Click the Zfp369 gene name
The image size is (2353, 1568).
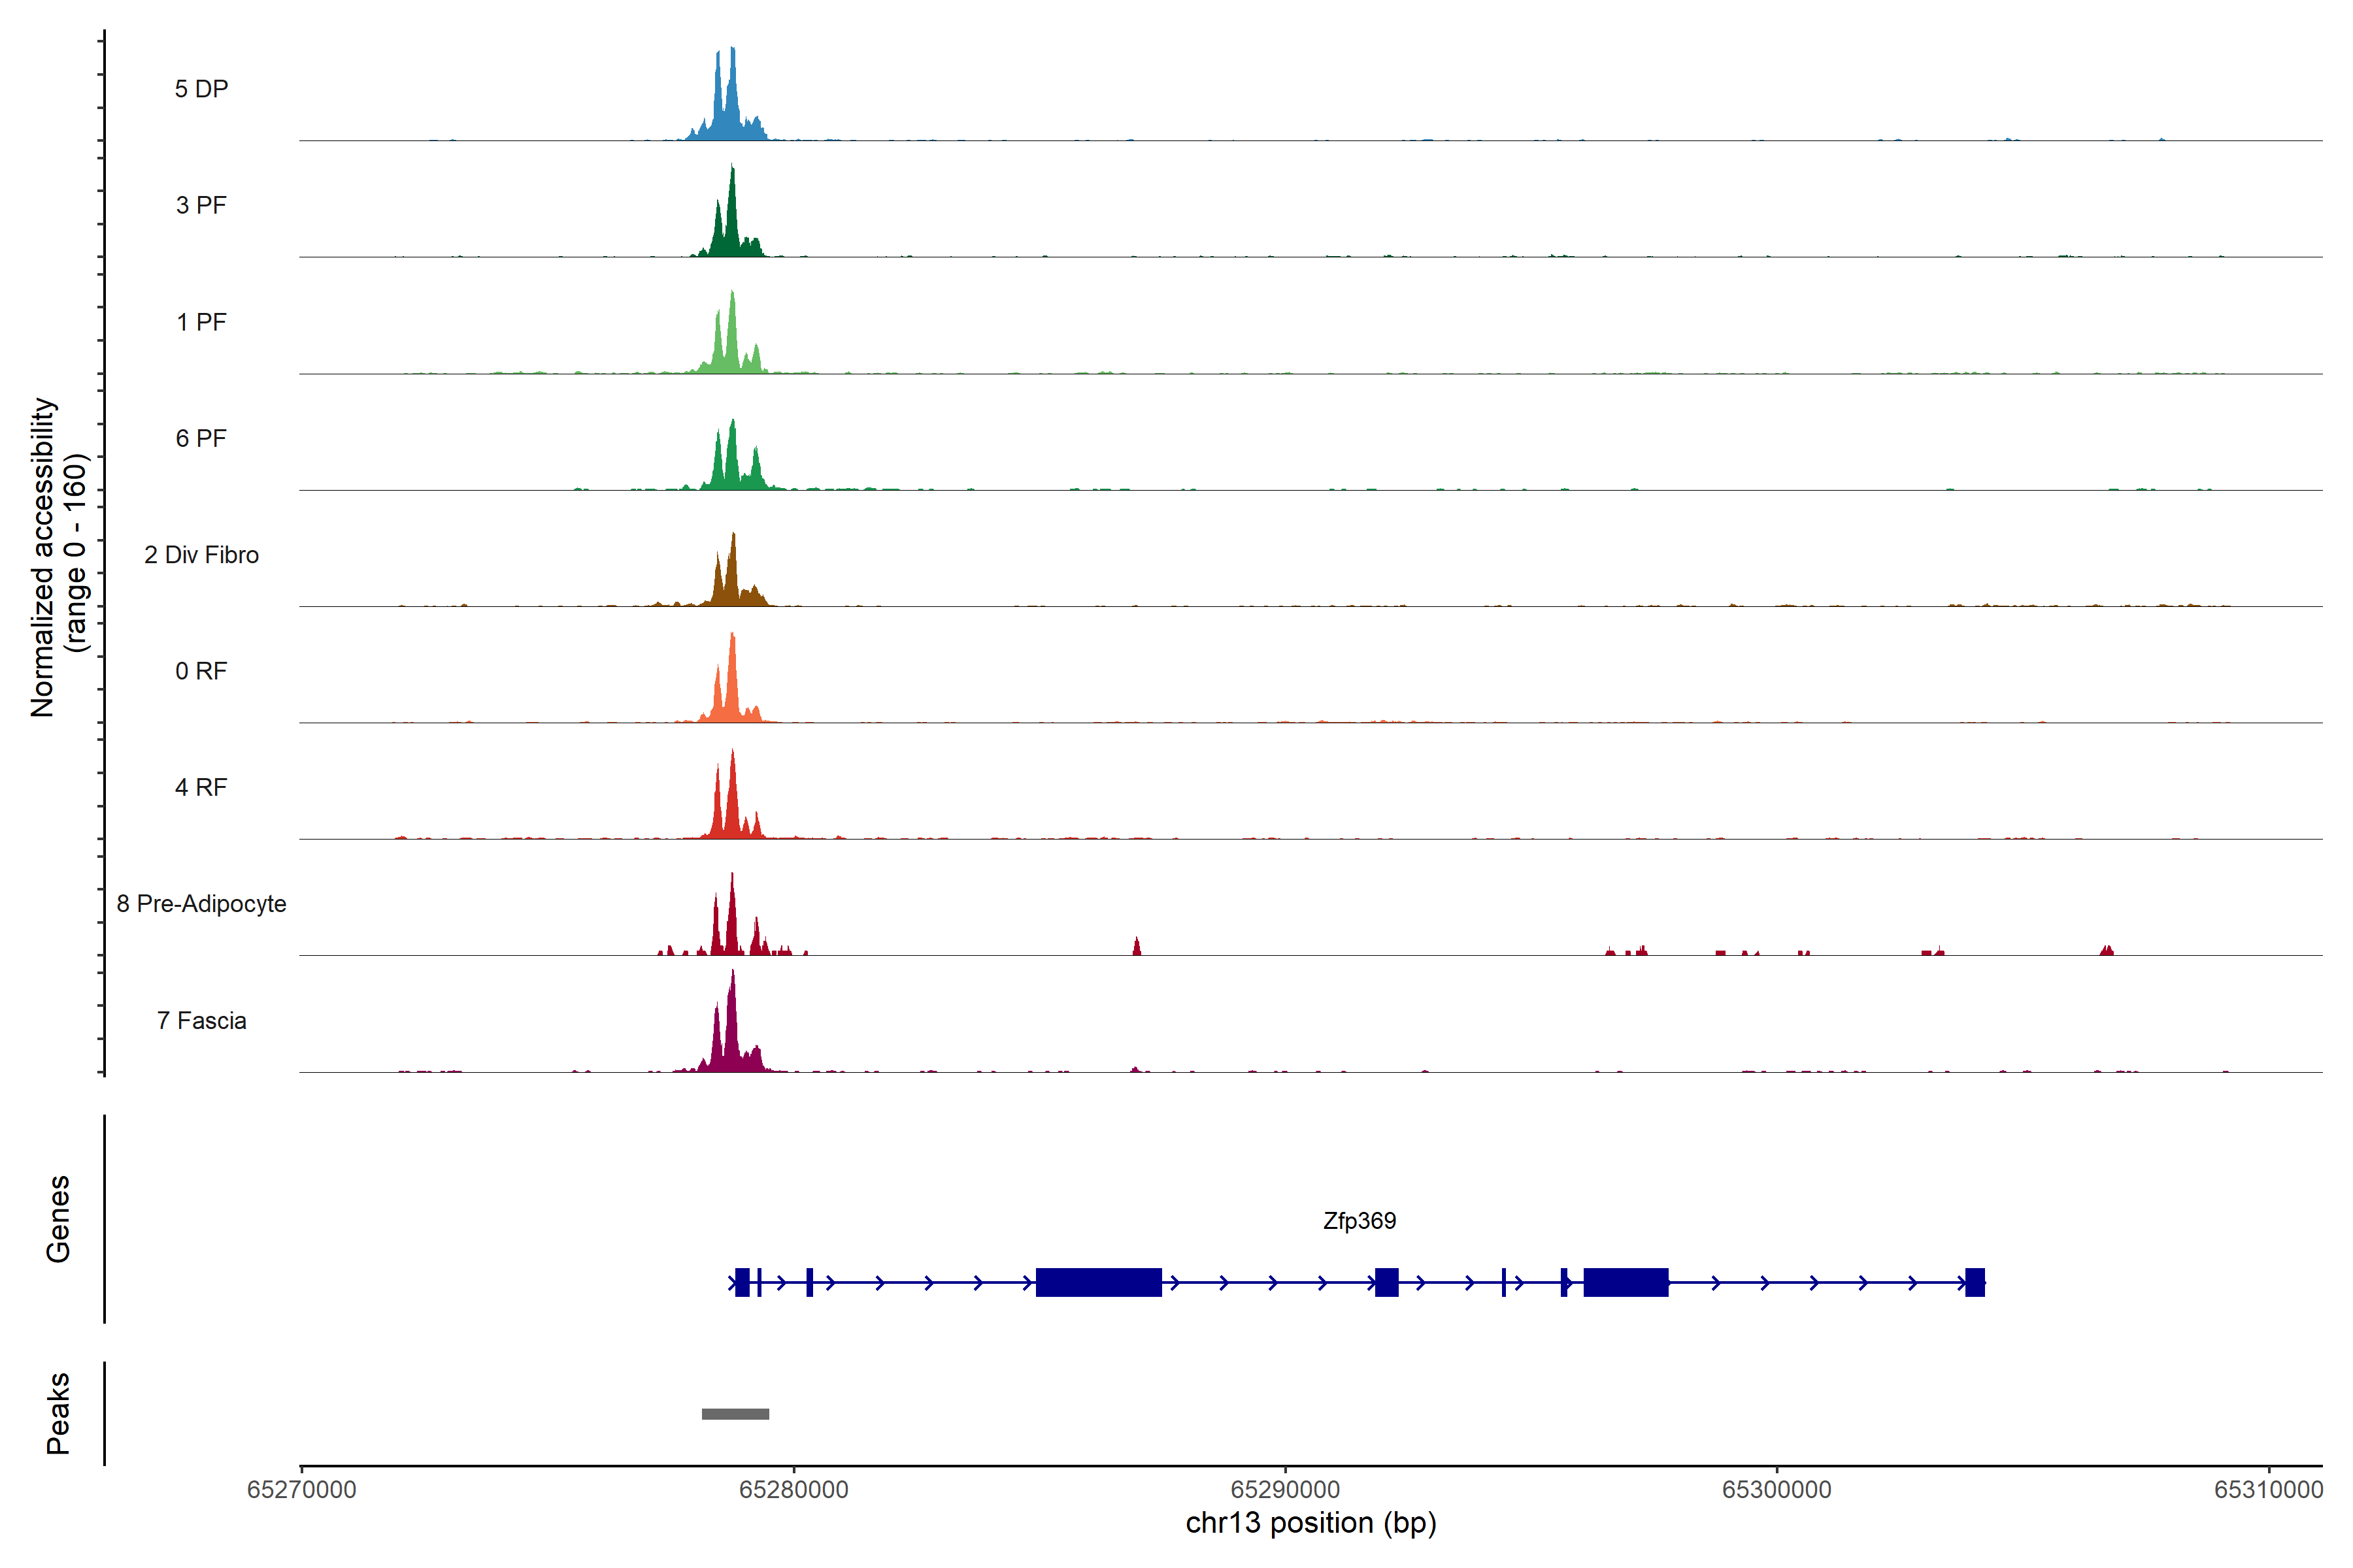[x=1359, y=1221]
